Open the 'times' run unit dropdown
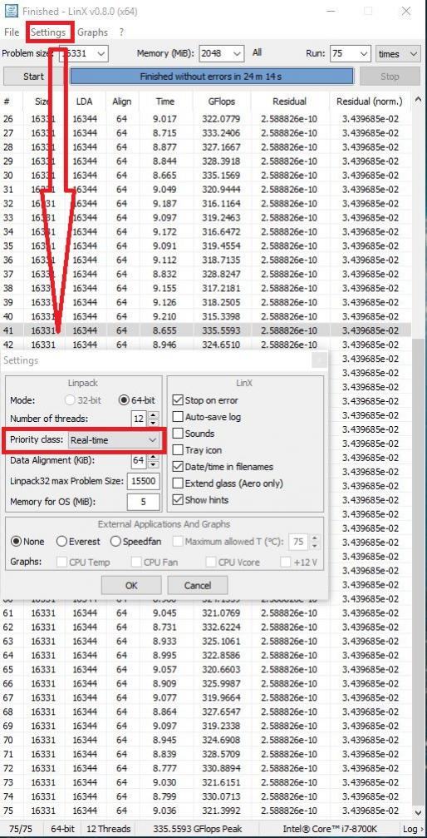Viewport: 427px width, 838px height. (398, 53)
